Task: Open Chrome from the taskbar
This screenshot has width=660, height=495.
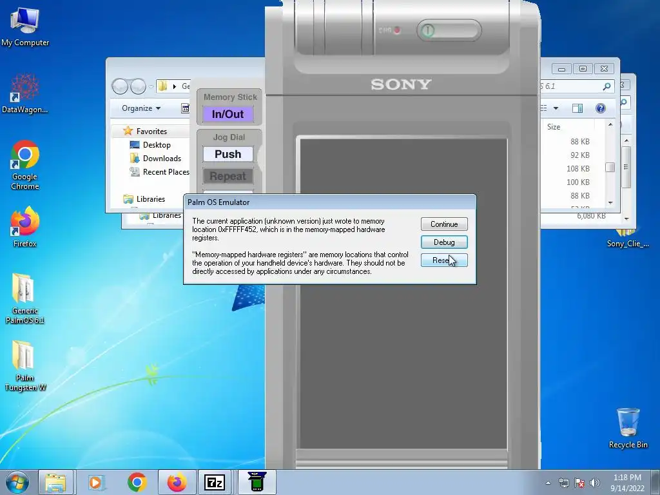Action: (x=137, y=482)
